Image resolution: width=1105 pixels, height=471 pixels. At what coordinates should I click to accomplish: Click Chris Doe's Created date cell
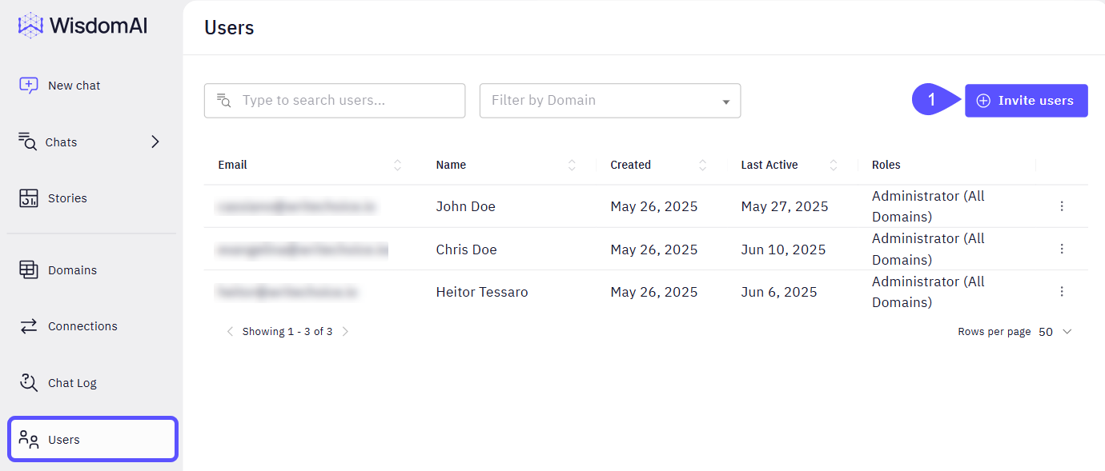654,249
